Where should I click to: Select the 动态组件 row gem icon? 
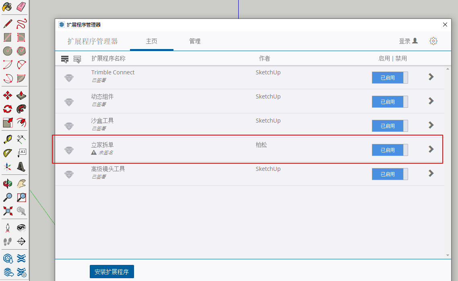69,102
